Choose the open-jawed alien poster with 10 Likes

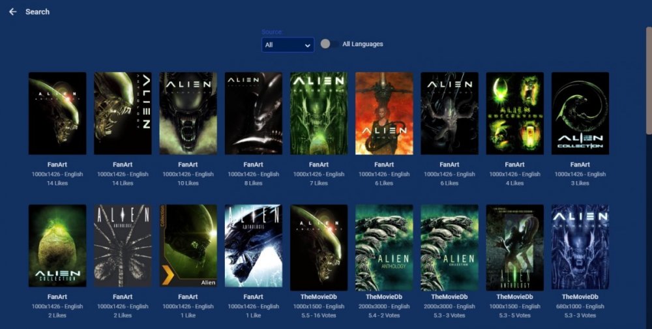(188, 113)
